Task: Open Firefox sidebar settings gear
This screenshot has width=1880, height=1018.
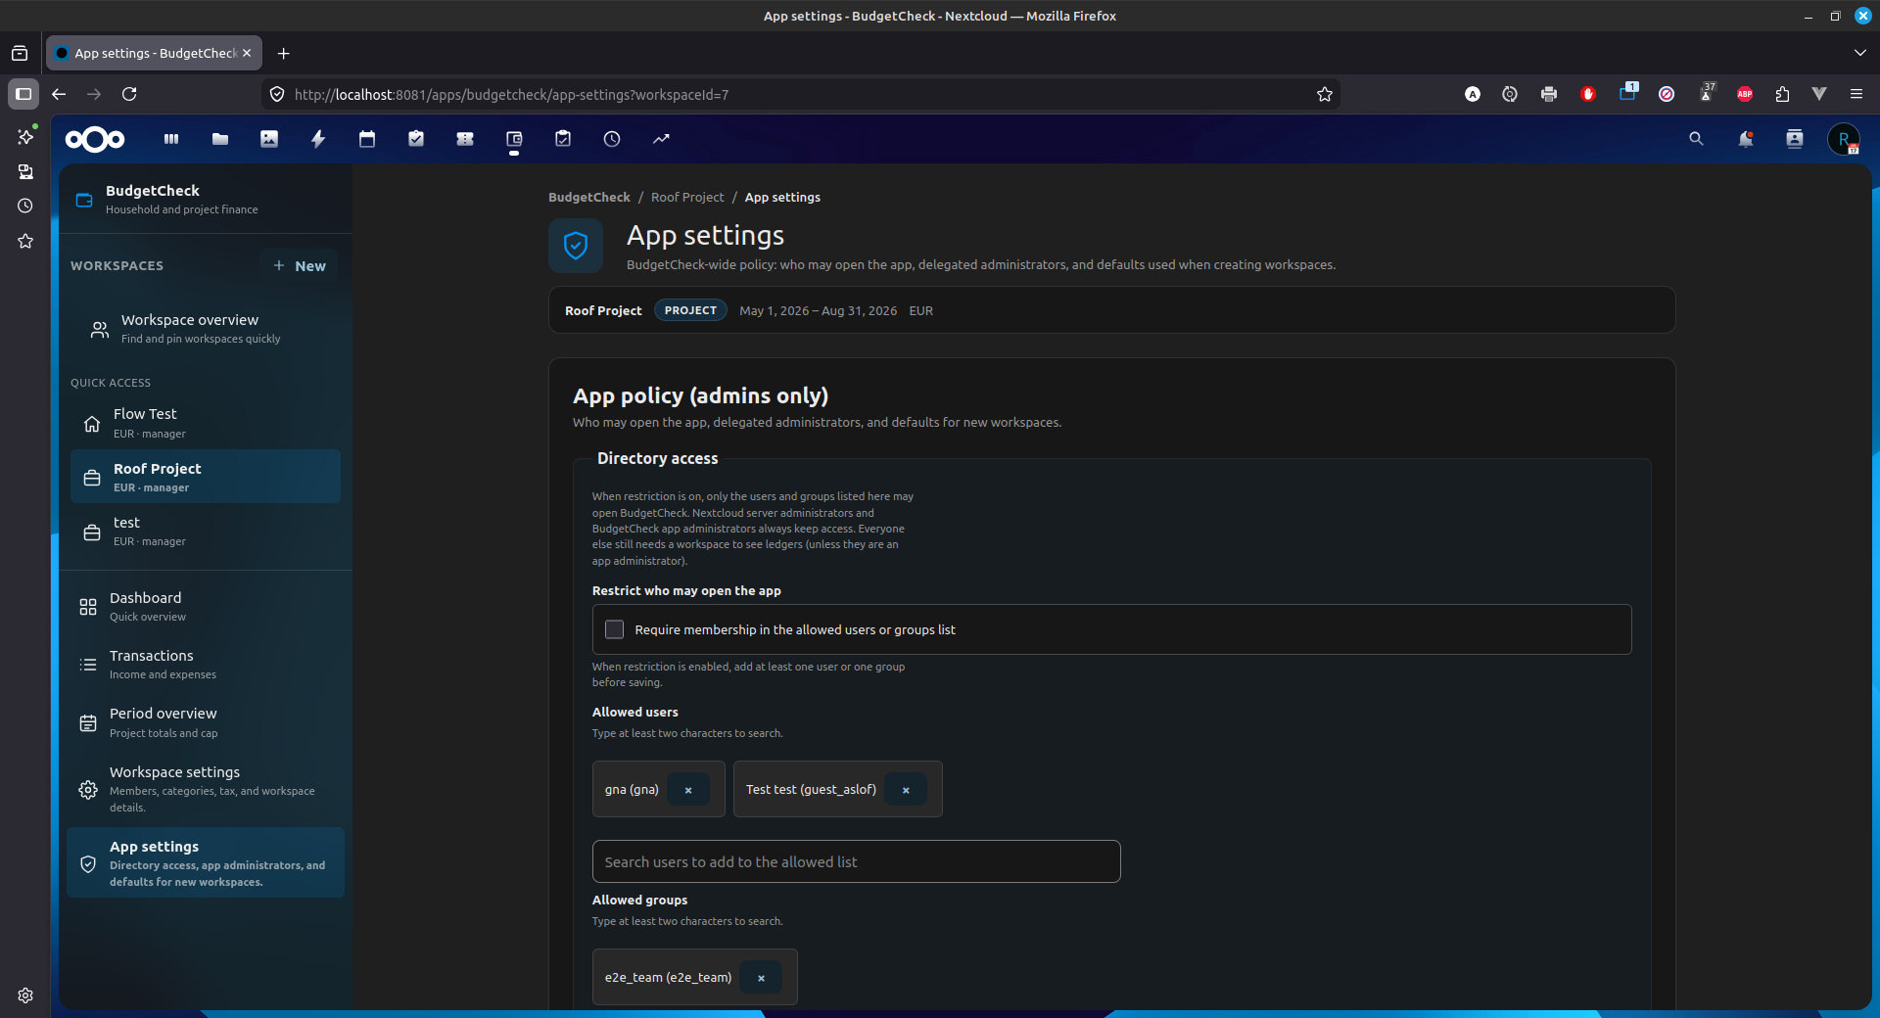Action: (x=25, y=995)
